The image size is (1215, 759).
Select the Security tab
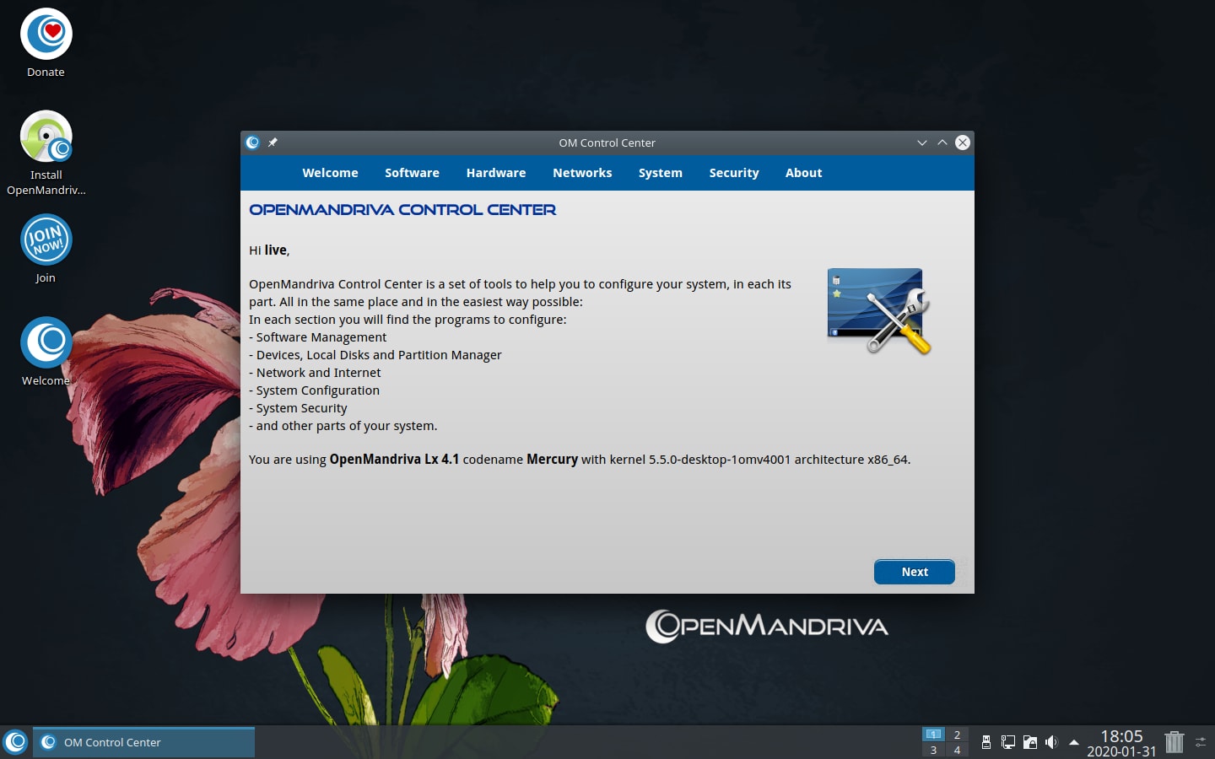click(733, 173)
